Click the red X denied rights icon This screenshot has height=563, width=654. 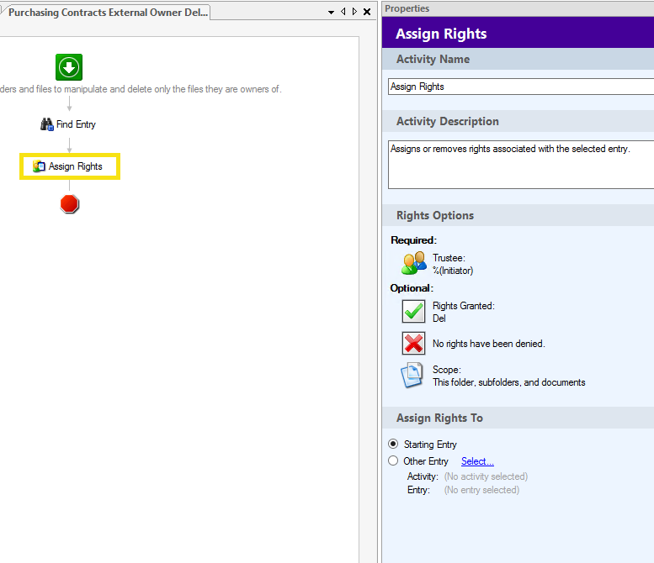tap(413, 343)
